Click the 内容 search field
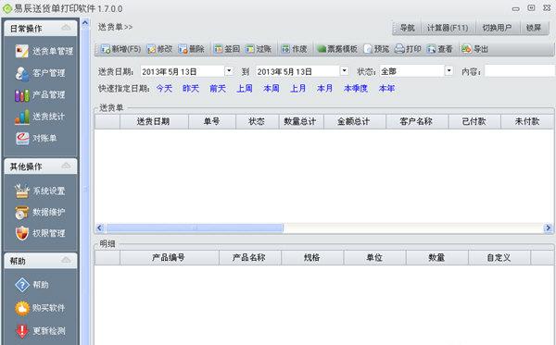Image resolution: width=556 pixels, height=345 pixels. (520, 71)
